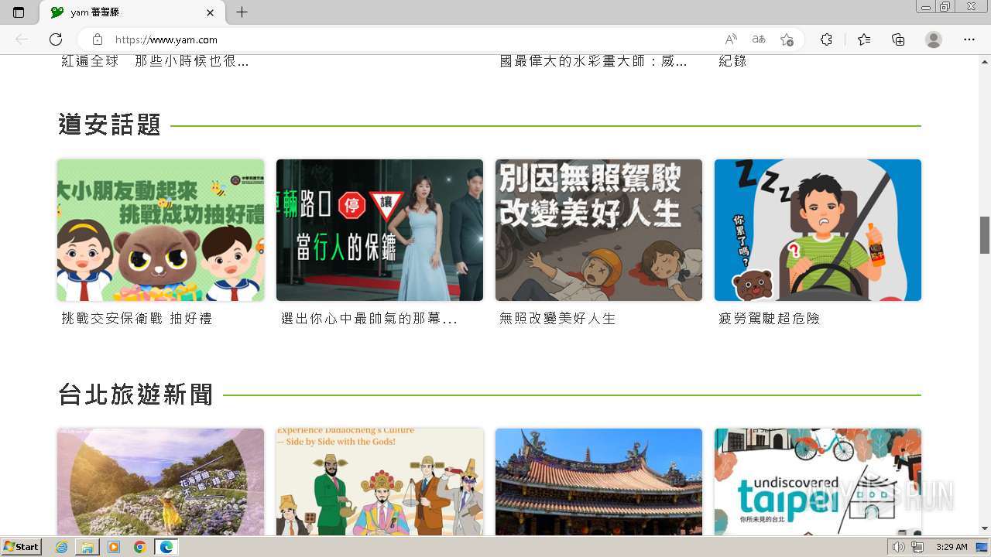Click the browser back arrow

click(x=22, y=39)
